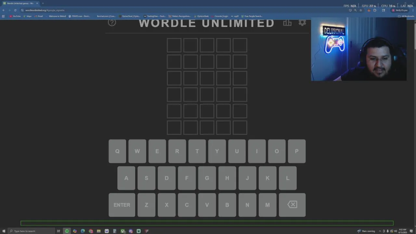Open the statistics bar chart icon
The width and height of the screenshot is (416, 234).
click(287, 22)
